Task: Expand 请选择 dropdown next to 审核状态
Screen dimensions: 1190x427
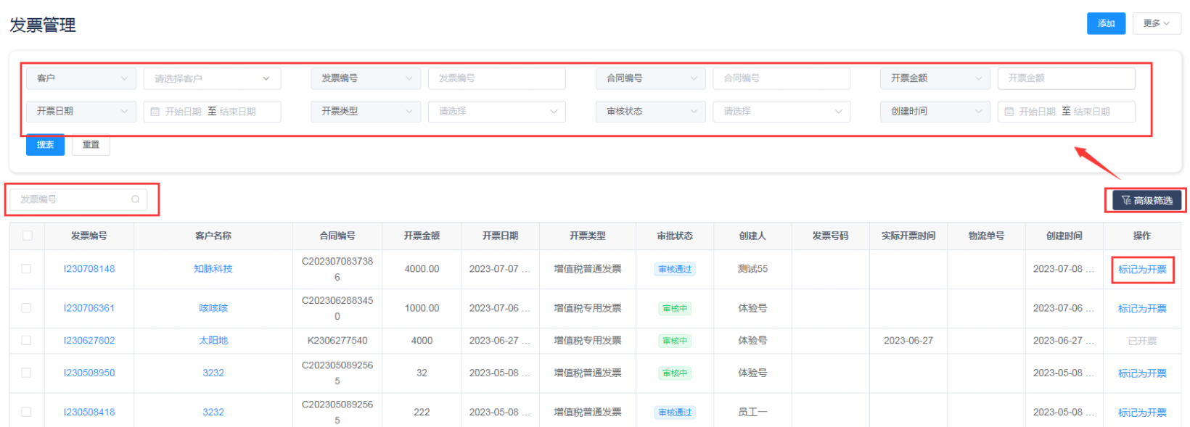Action: pyautogui.click(x=781, y=112)
